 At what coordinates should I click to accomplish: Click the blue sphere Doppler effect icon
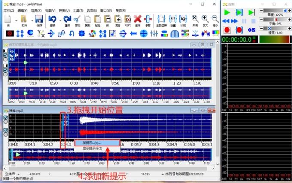coord(30,34)
